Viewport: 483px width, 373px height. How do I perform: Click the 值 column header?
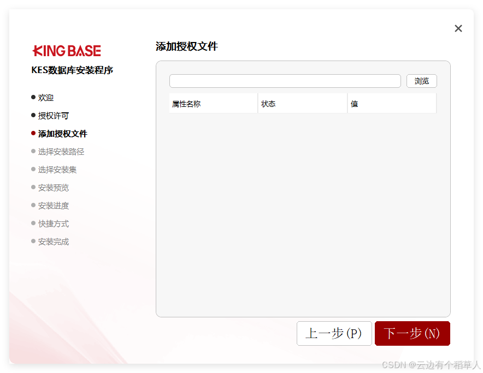[x=392, y=104]
